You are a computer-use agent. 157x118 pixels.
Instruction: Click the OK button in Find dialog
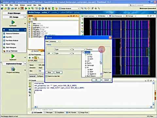pyautogui.click(x=96, y=80)
